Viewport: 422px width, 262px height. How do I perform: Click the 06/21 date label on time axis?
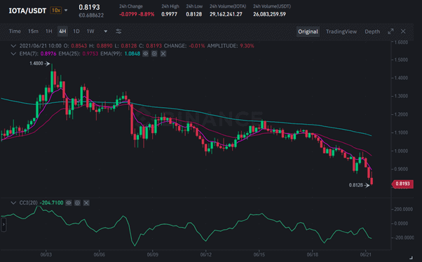point(365,254)
